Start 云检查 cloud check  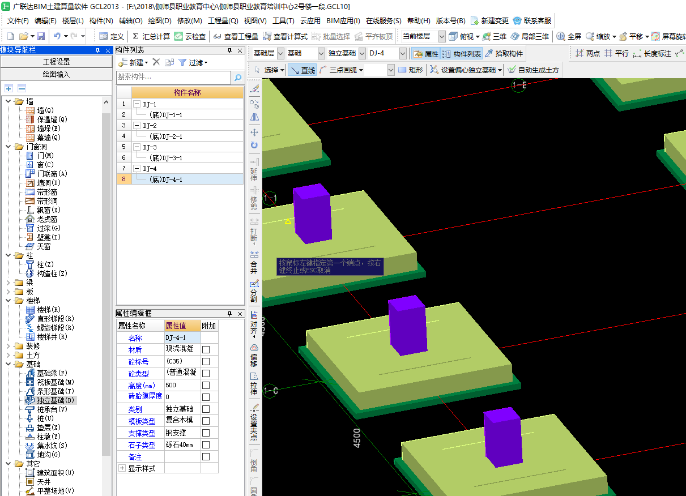point(190,36)
